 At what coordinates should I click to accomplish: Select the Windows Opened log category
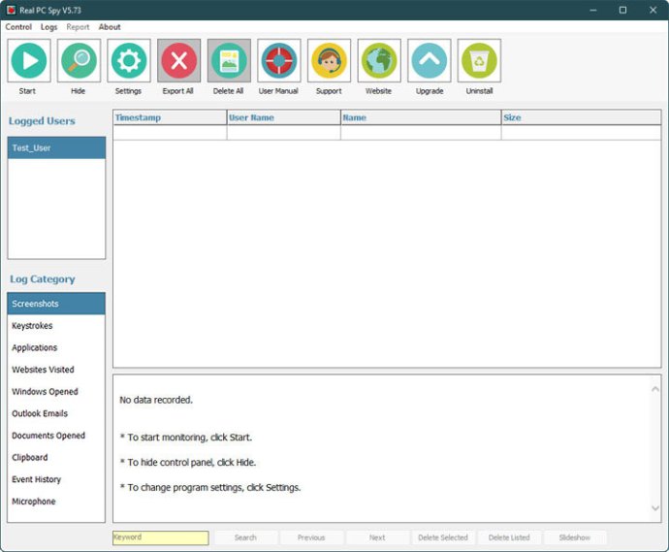[56, 392]
